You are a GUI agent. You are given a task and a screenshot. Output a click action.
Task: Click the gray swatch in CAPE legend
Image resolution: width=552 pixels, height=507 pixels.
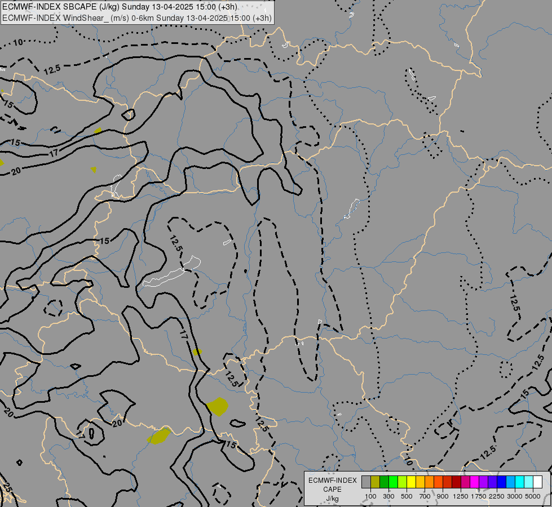(x=366, y=482)
